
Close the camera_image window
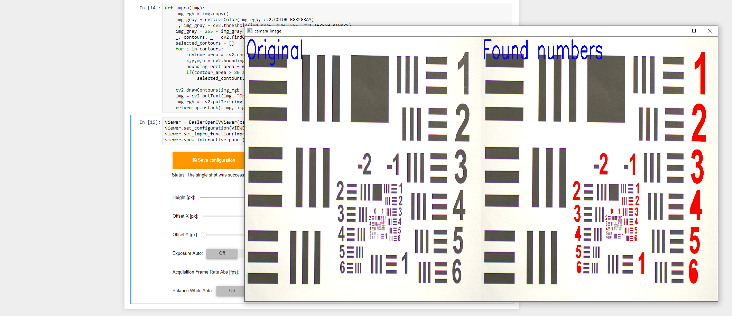710,31
